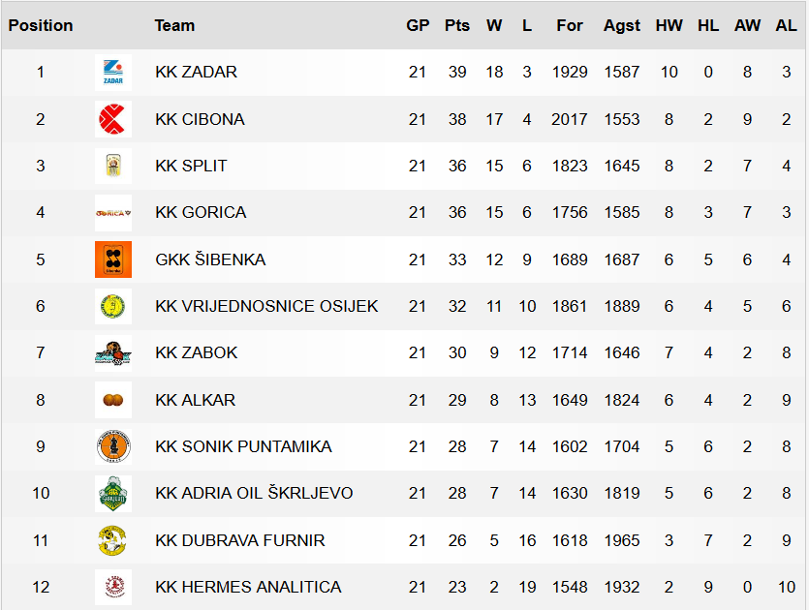Sort table by the Pts column header
The width and height of the screenshot is (809, 610).
point(457,25)
